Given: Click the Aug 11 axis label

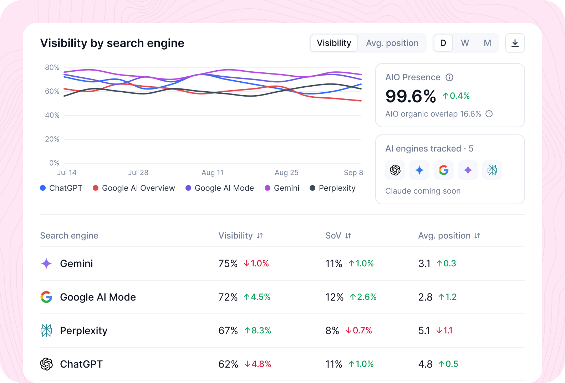Looking at the screenshot, I should (x=212, y=173).
